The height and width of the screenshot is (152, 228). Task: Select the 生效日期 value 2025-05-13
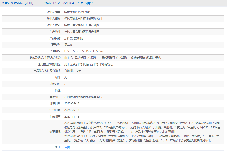[72, 110]
